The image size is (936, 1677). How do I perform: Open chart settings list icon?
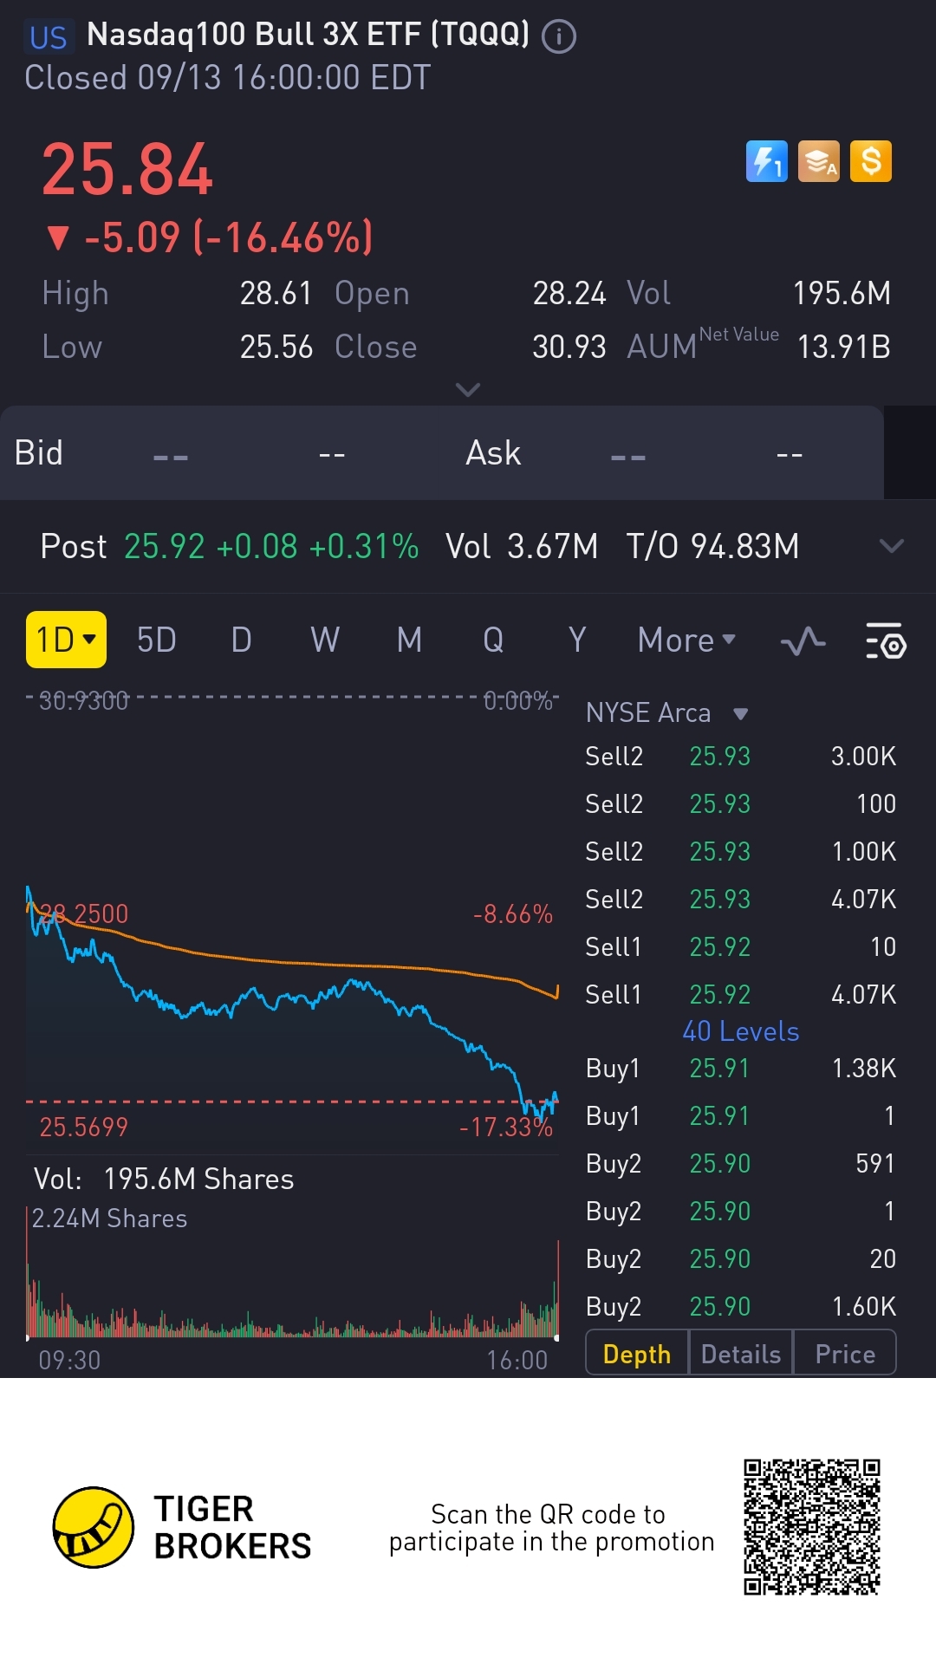tap(885, 641)
